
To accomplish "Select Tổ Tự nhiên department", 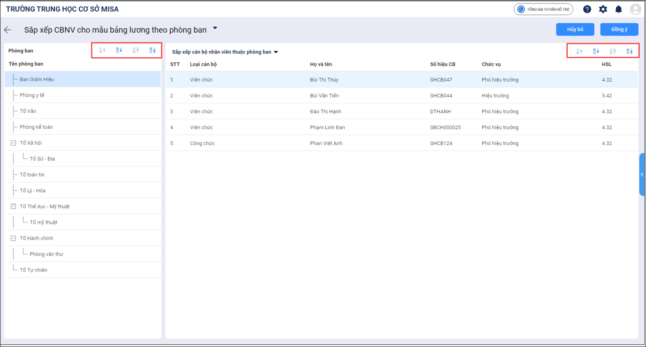I will [x=83, y=270].
